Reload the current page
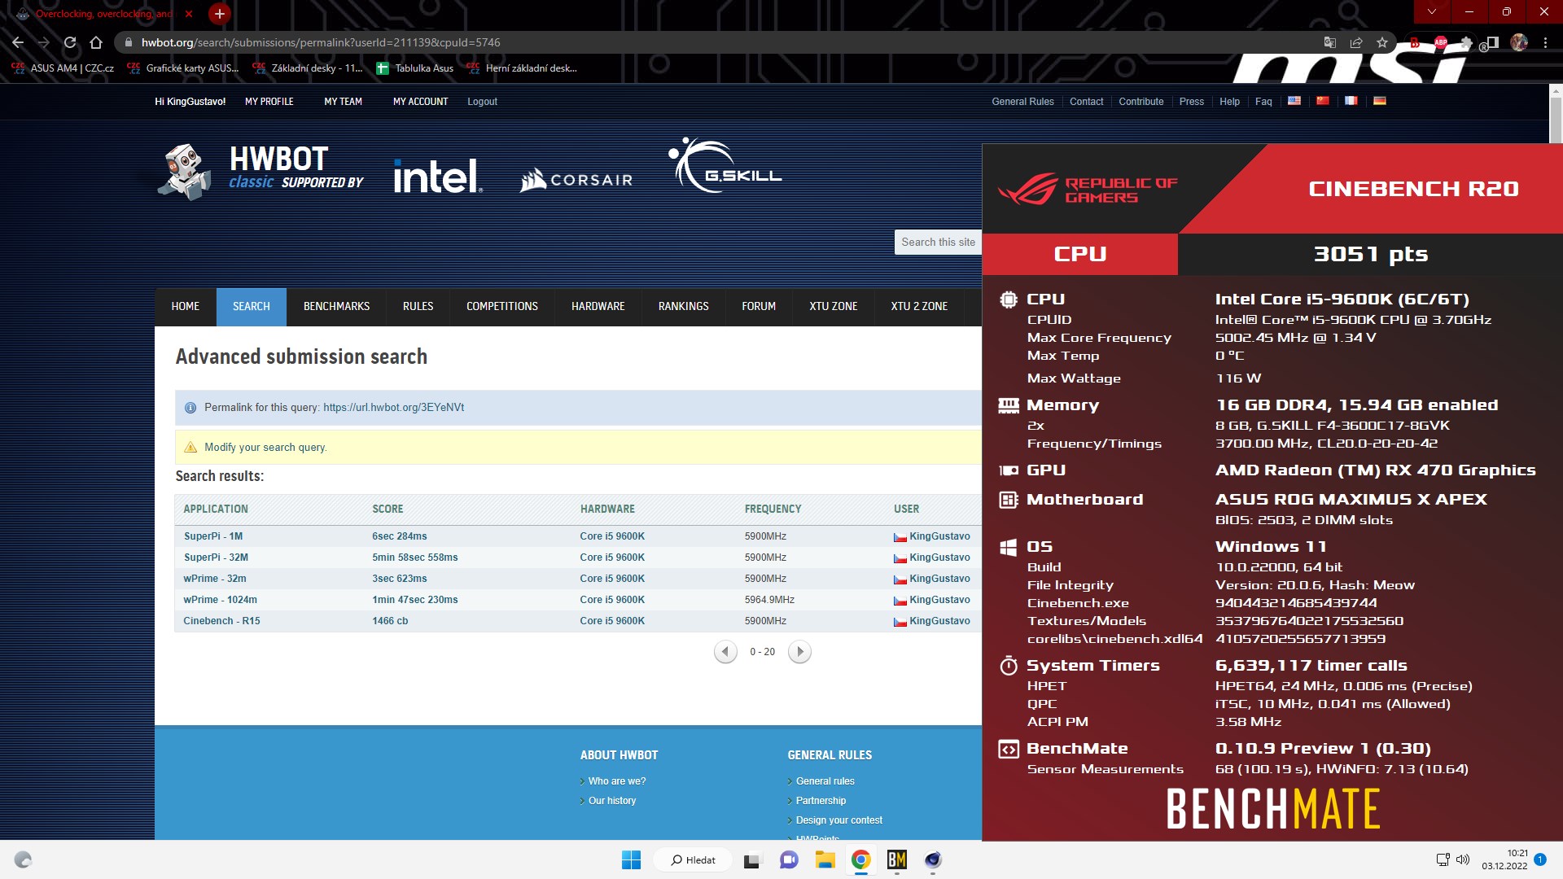Screen dimensions: 1563x879 pyautogui.click(x=70, y=42)
